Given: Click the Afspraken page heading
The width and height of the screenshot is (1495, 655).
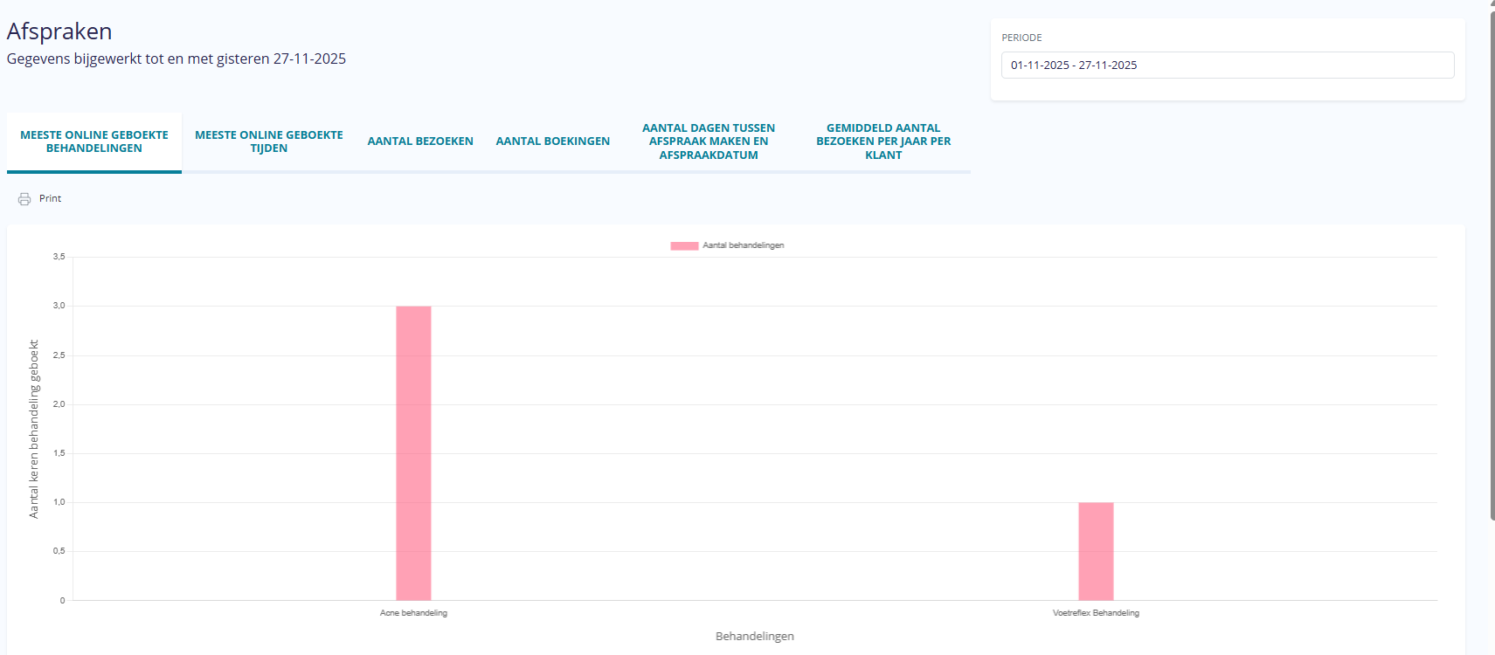Looking at the screenshot, I should [x=59, y=31].
